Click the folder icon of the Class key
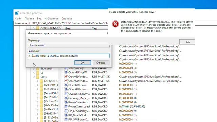Image resolution: width=217 pixels, height=122 pixels. point(38,77)
